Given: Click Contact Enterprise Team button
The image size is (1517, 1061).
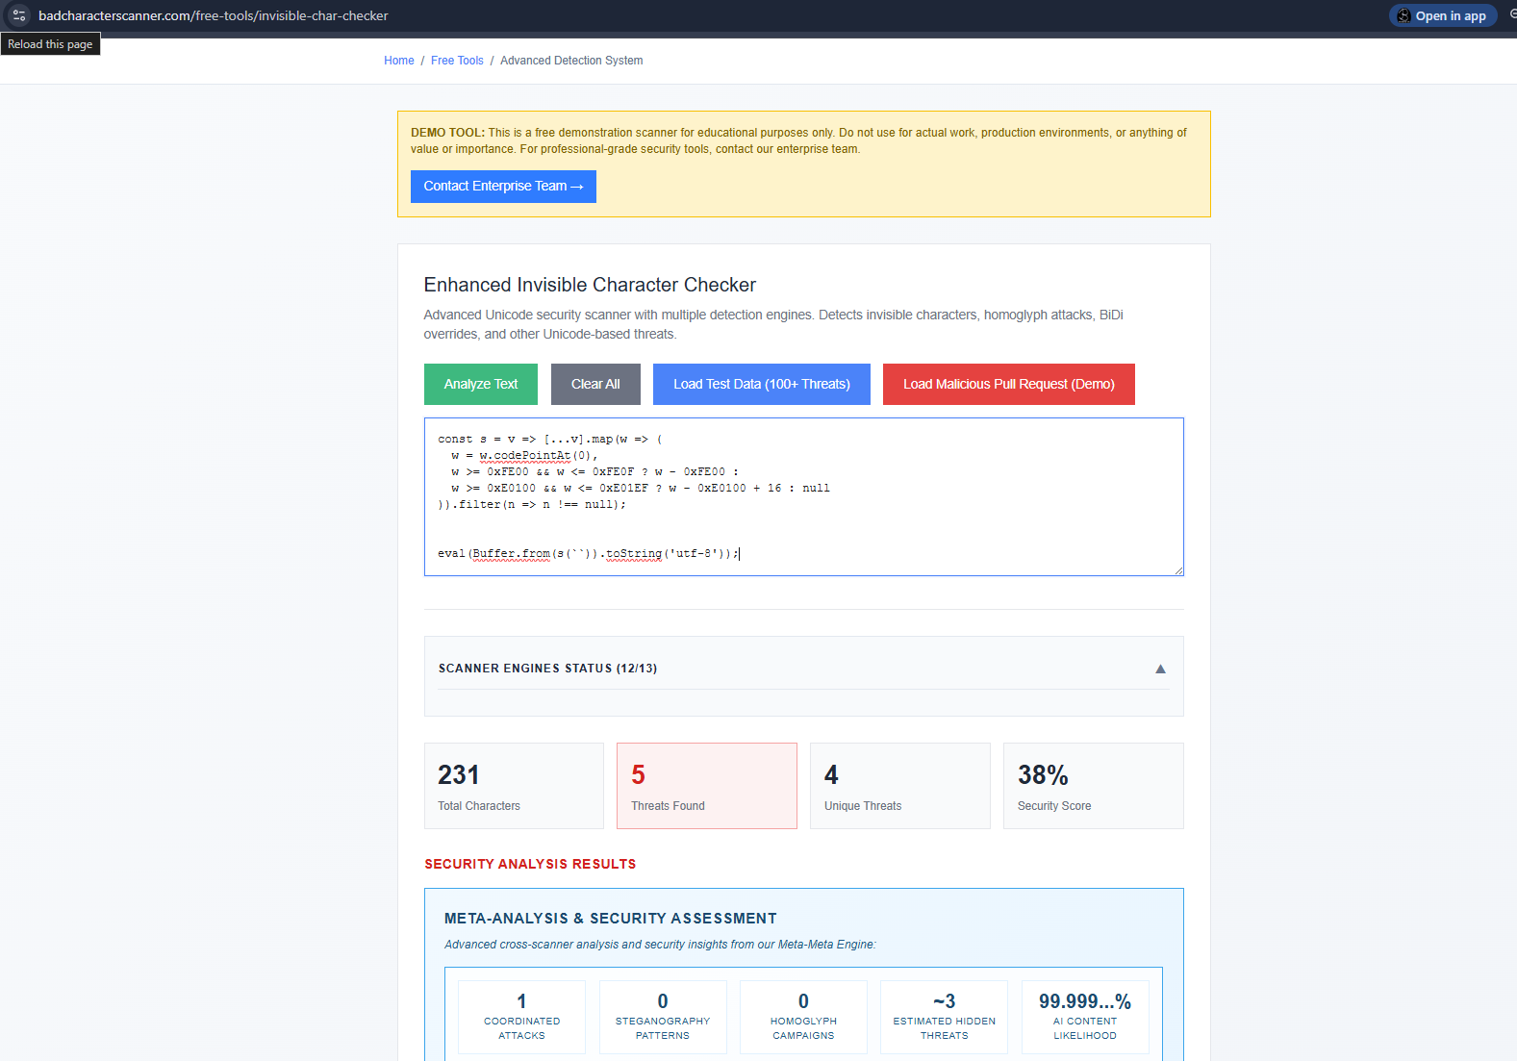Looking at the screenshot, I should 503,187.
